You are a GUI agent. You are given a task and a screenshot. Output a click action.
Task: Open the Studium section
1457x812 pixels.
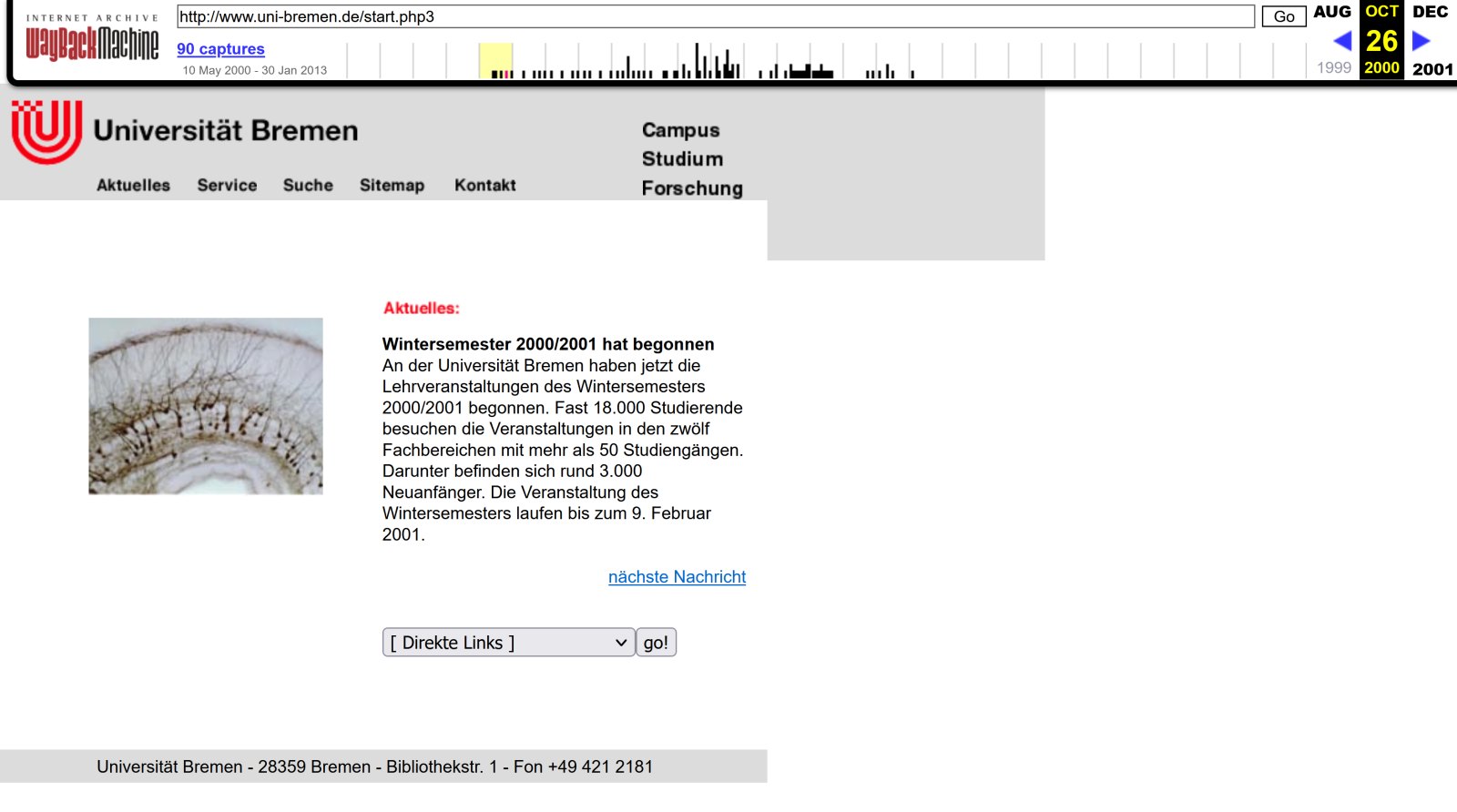click(x=683, y=159)
